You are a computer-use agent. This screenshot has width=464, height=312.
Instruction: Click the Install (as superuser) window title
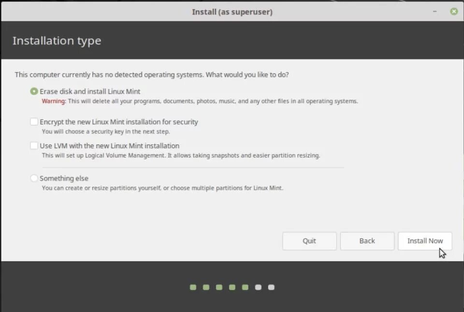232,12
